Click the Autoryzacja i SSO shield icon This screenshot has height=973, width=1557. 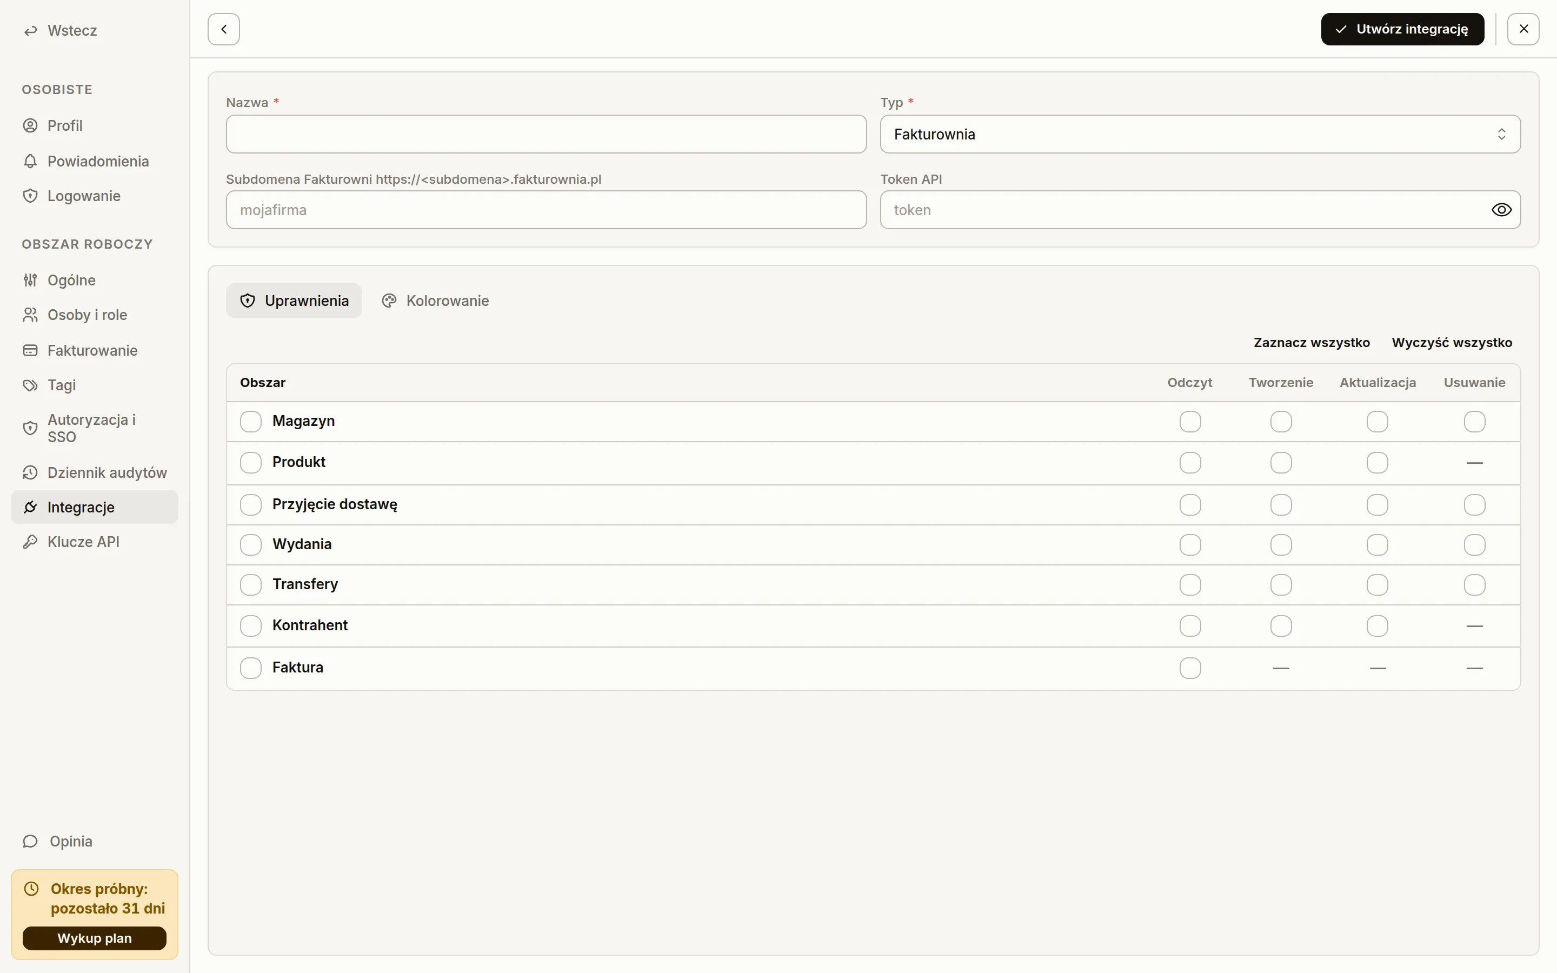click(x=30, y=428)
